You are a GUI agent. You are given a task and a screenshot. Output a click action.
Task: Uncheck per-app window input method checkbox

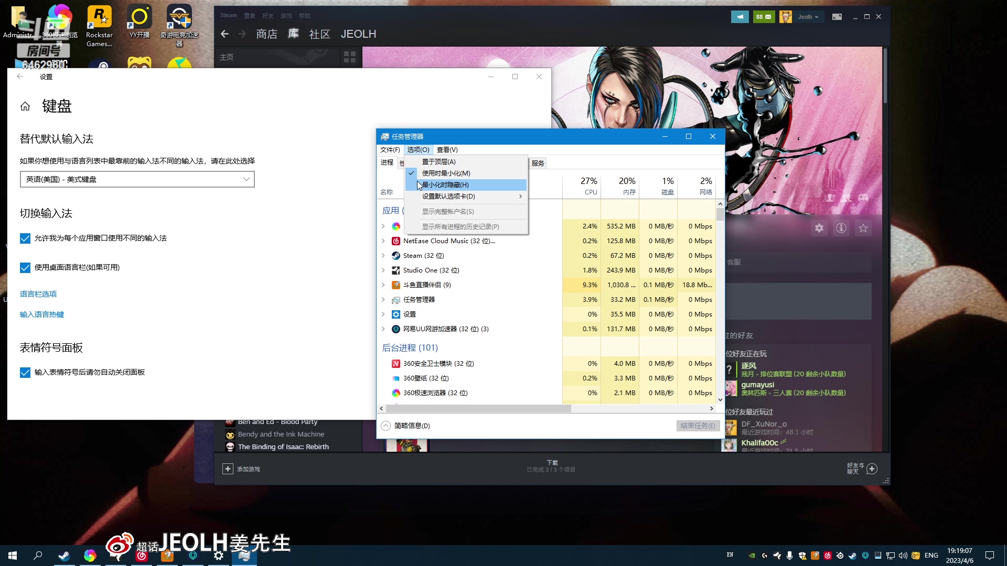click(25, 238)
